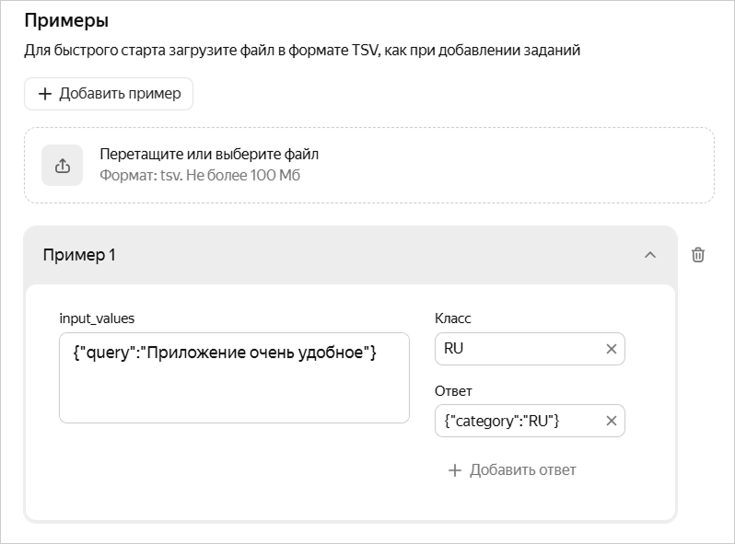Click the Класс field label

pyautogui.click(x=453, y=318)
